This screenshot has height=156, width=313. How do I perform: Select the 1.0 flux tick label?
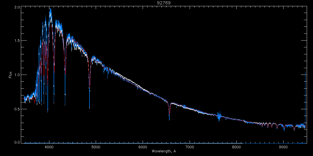click(x=17, y=75)
